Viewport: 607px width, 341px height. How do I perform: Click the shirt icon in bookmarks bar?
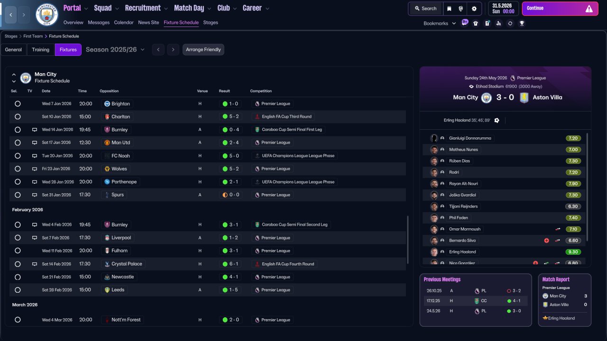476,23
